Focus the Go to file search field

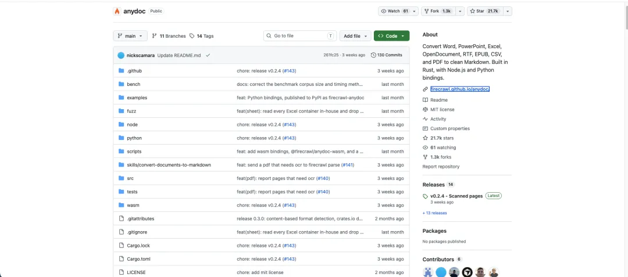click(x=300, y=36)
